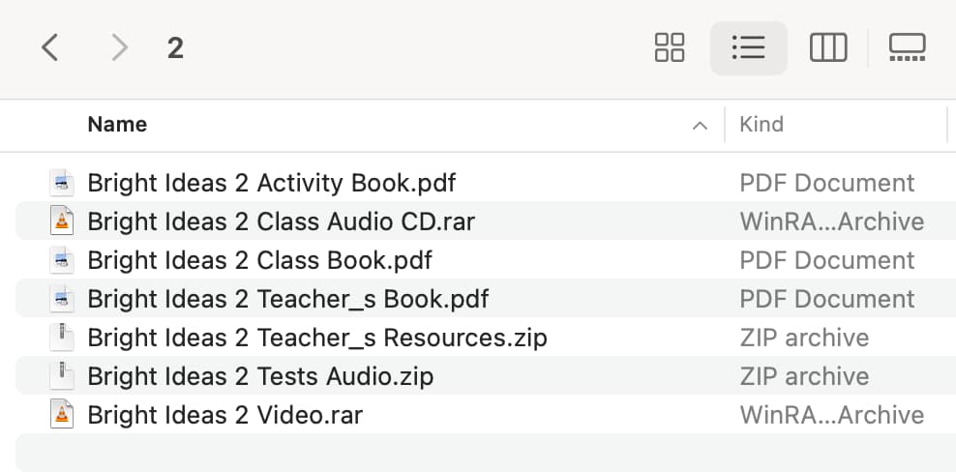Screen dimensions: 956x472
Task: Click the empty row below Video.rar
Action: [x=486, y=453]
